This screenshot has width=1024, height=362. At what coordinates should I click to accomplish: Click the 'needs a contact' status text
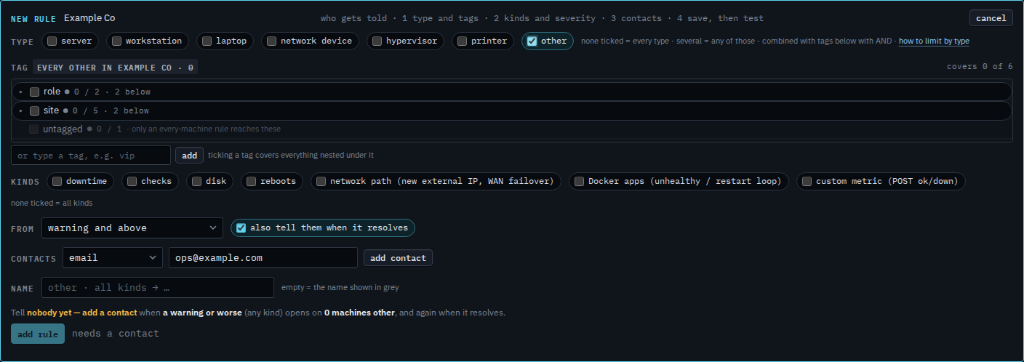tap(116, 334)
